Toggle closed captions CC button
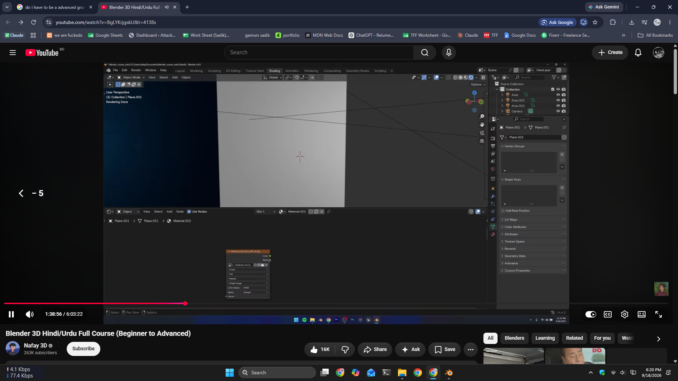The width and height of the screenshot is (678, 381). click(608, 314)
